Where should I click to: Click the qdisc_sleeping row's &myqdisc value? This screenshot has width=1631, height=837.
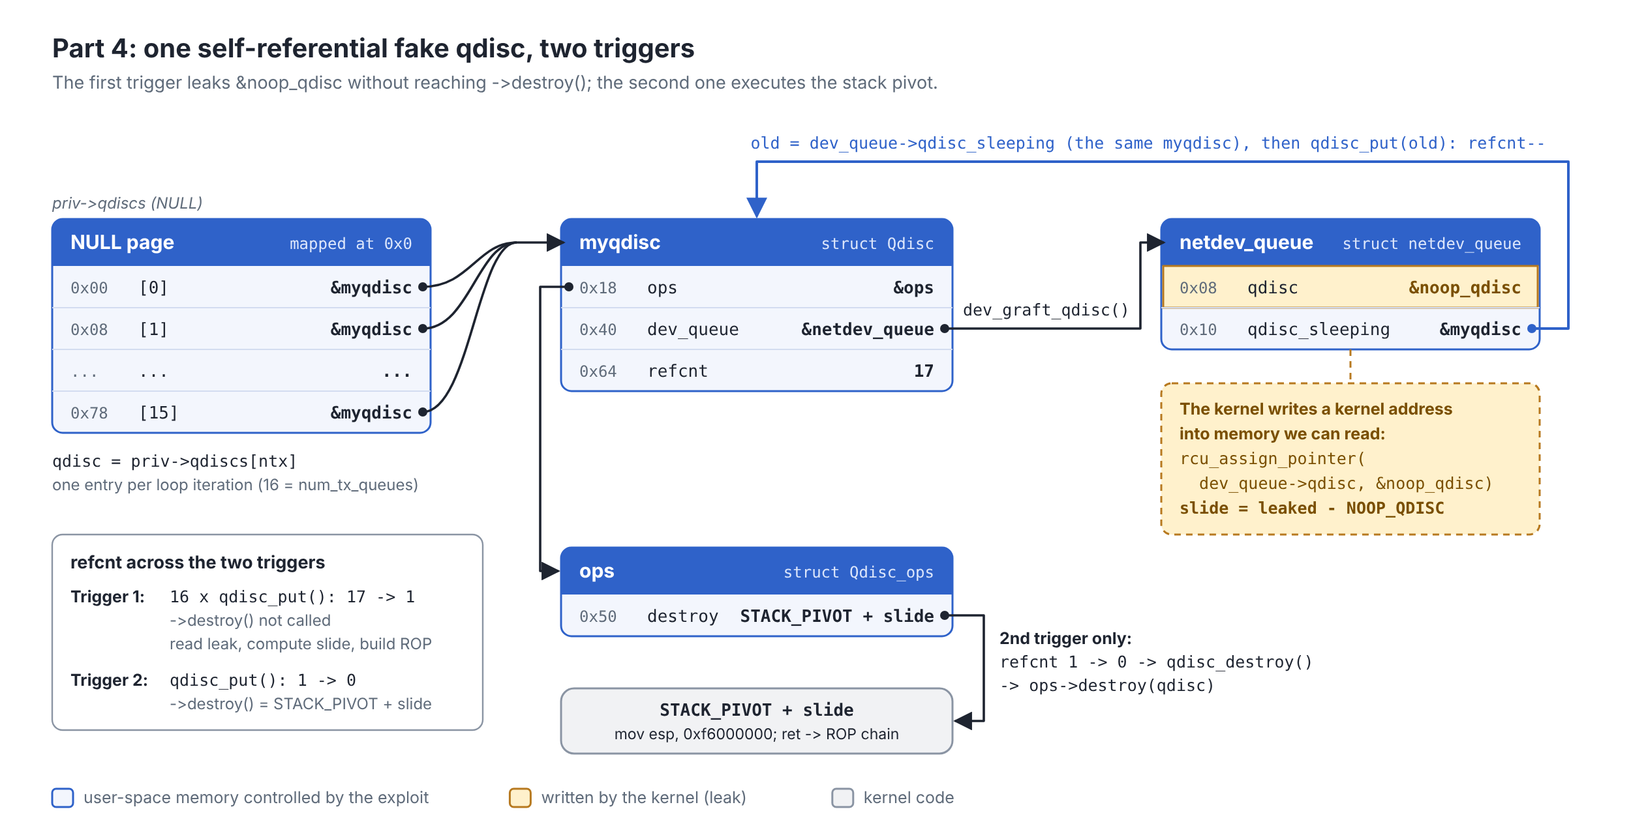[x=1480, y=329]
